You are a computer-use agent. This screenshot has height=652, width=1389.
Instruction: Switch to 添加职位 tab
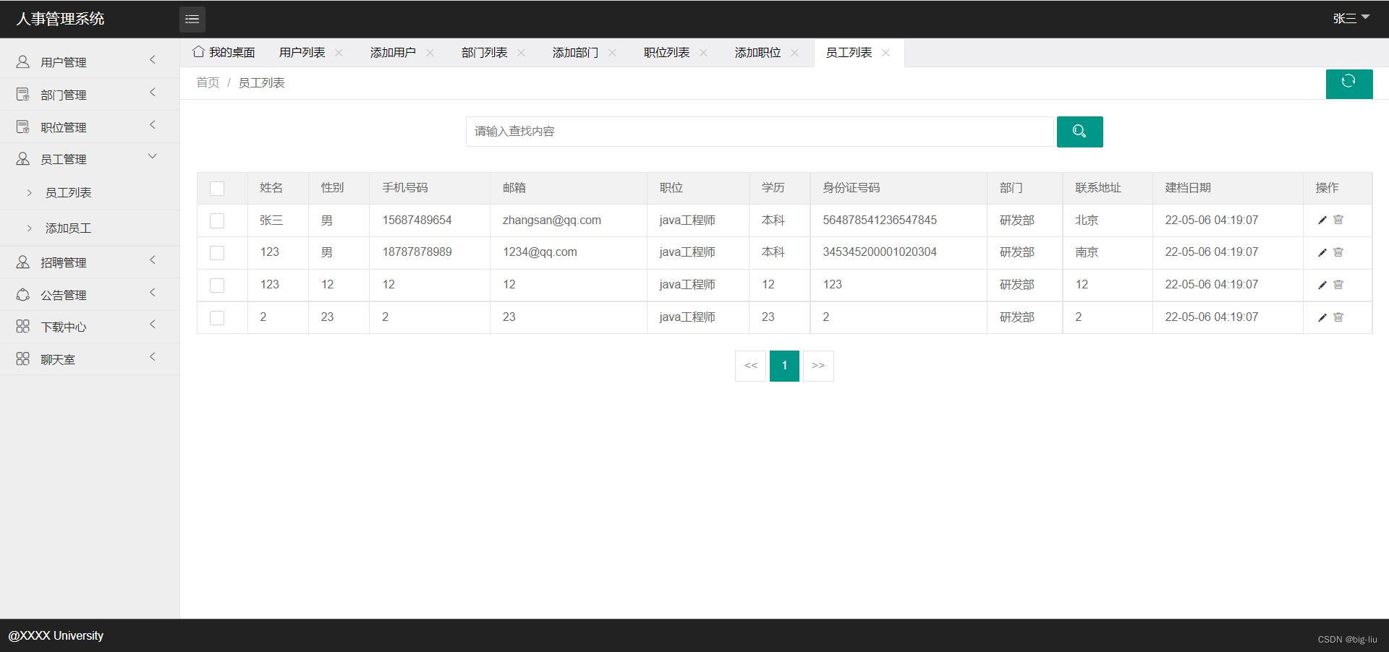pyautogui.click(x=757, y=53)
